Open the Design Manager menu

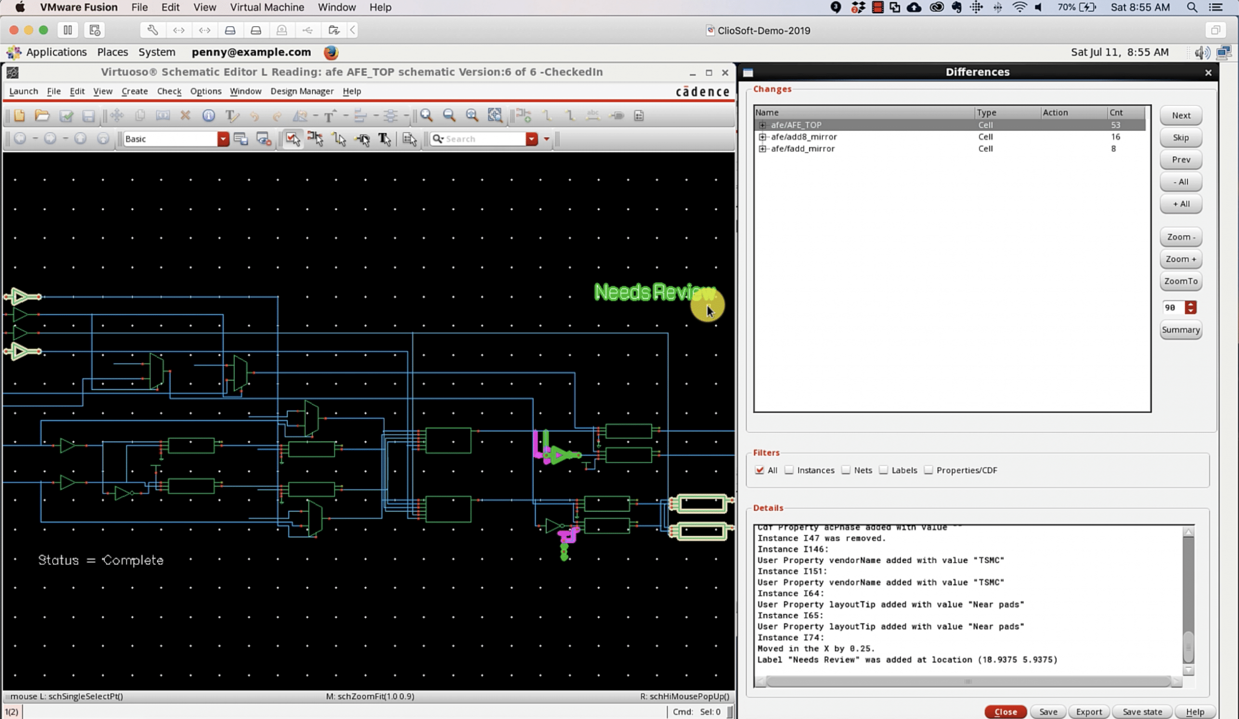coord(302,91)
